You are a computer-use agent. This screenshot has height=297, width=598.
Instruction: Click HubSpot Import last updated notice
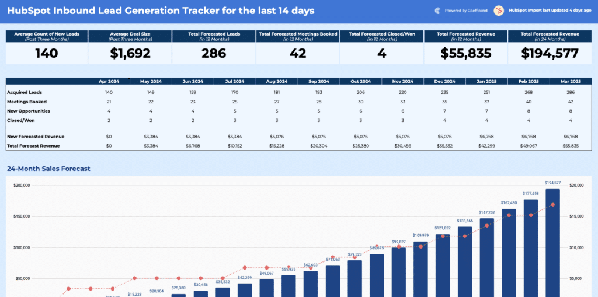[550, 11]
